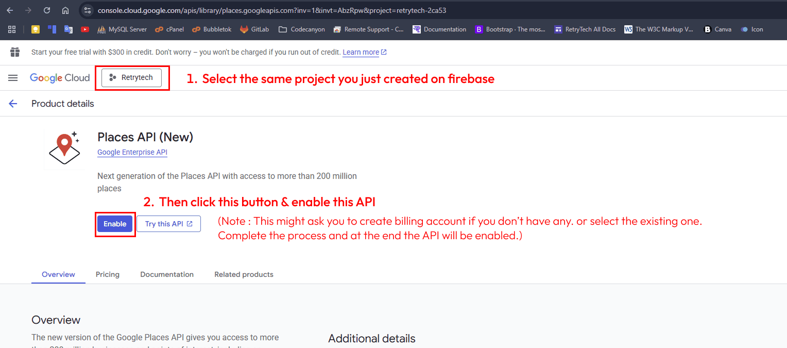Open the Retrytech project selector
The height and width of the screenshot is (348, 787).
point(131,78)
